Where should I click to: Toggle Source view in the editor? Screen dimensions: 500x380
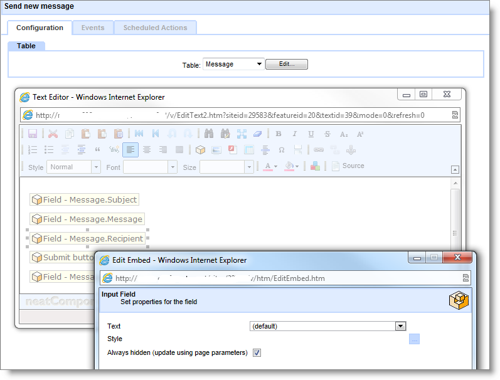348,166
